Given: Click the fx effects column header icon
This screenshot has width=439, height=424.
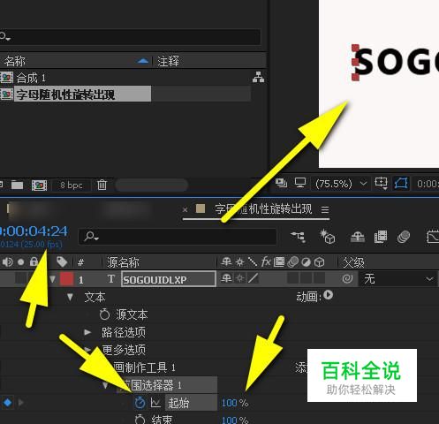Looking at the screenshot, I should pos(266,261).
